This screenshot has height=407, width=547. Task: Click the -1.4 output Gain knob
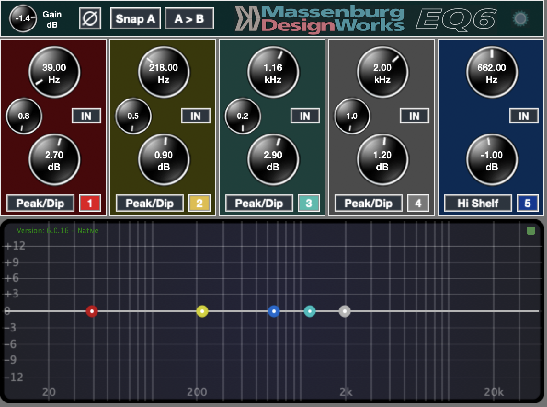click(x=23, y=18)
